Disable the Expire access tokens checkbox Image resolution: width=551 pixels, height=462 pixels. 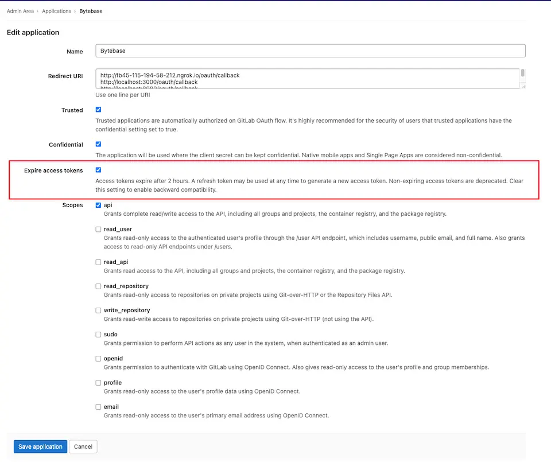[x=98, y=170]
